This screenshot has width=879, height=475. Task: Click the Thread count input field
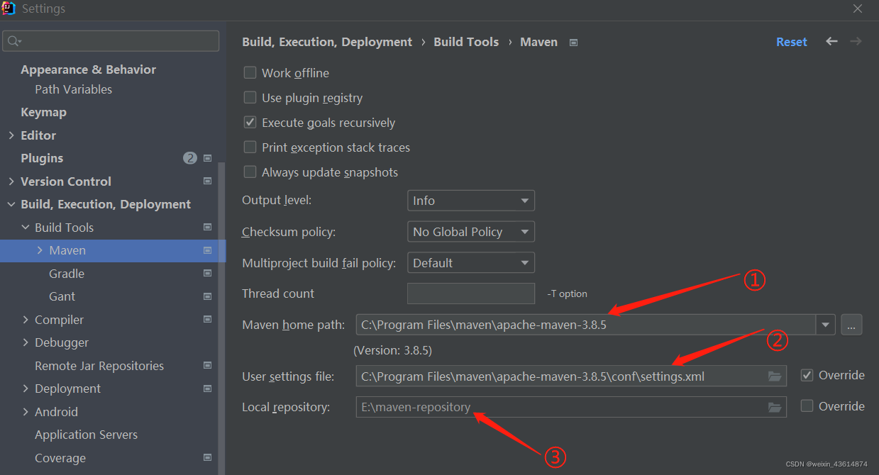click(471, 294)
